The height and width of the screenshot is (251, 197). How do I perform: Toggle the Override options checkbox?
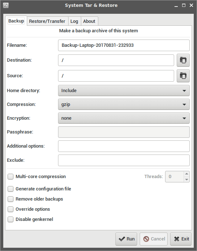click(x=11, y=209)
